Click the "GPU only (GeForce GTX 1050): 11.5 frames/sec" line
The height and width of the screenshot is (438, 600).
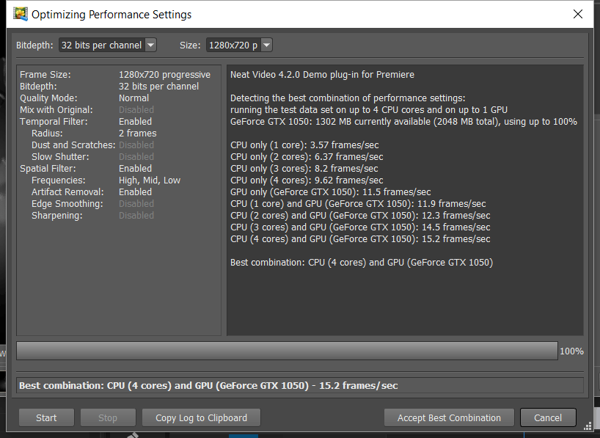point(331,191)
